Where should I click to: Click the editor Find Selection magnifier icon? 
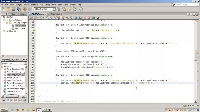(47, 18)
